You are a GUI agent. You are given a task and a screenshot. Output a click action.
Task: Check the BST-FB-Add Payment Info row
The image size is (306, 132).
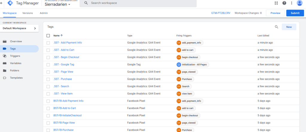(48, 101)
